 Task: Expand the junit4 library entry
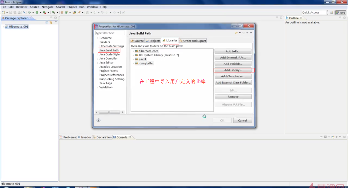click(x=133, y=59)
